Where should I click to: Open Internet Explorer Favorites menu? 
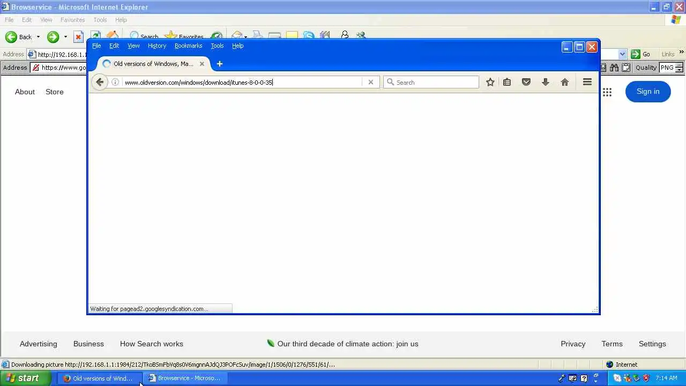click(72, 20)
